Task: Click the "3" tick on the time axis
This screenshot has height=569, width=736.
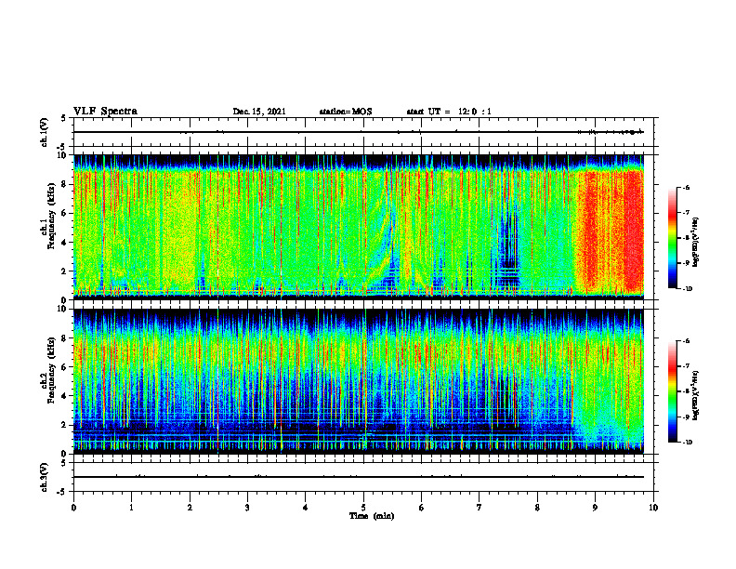Action: click(x=247, y=508)
